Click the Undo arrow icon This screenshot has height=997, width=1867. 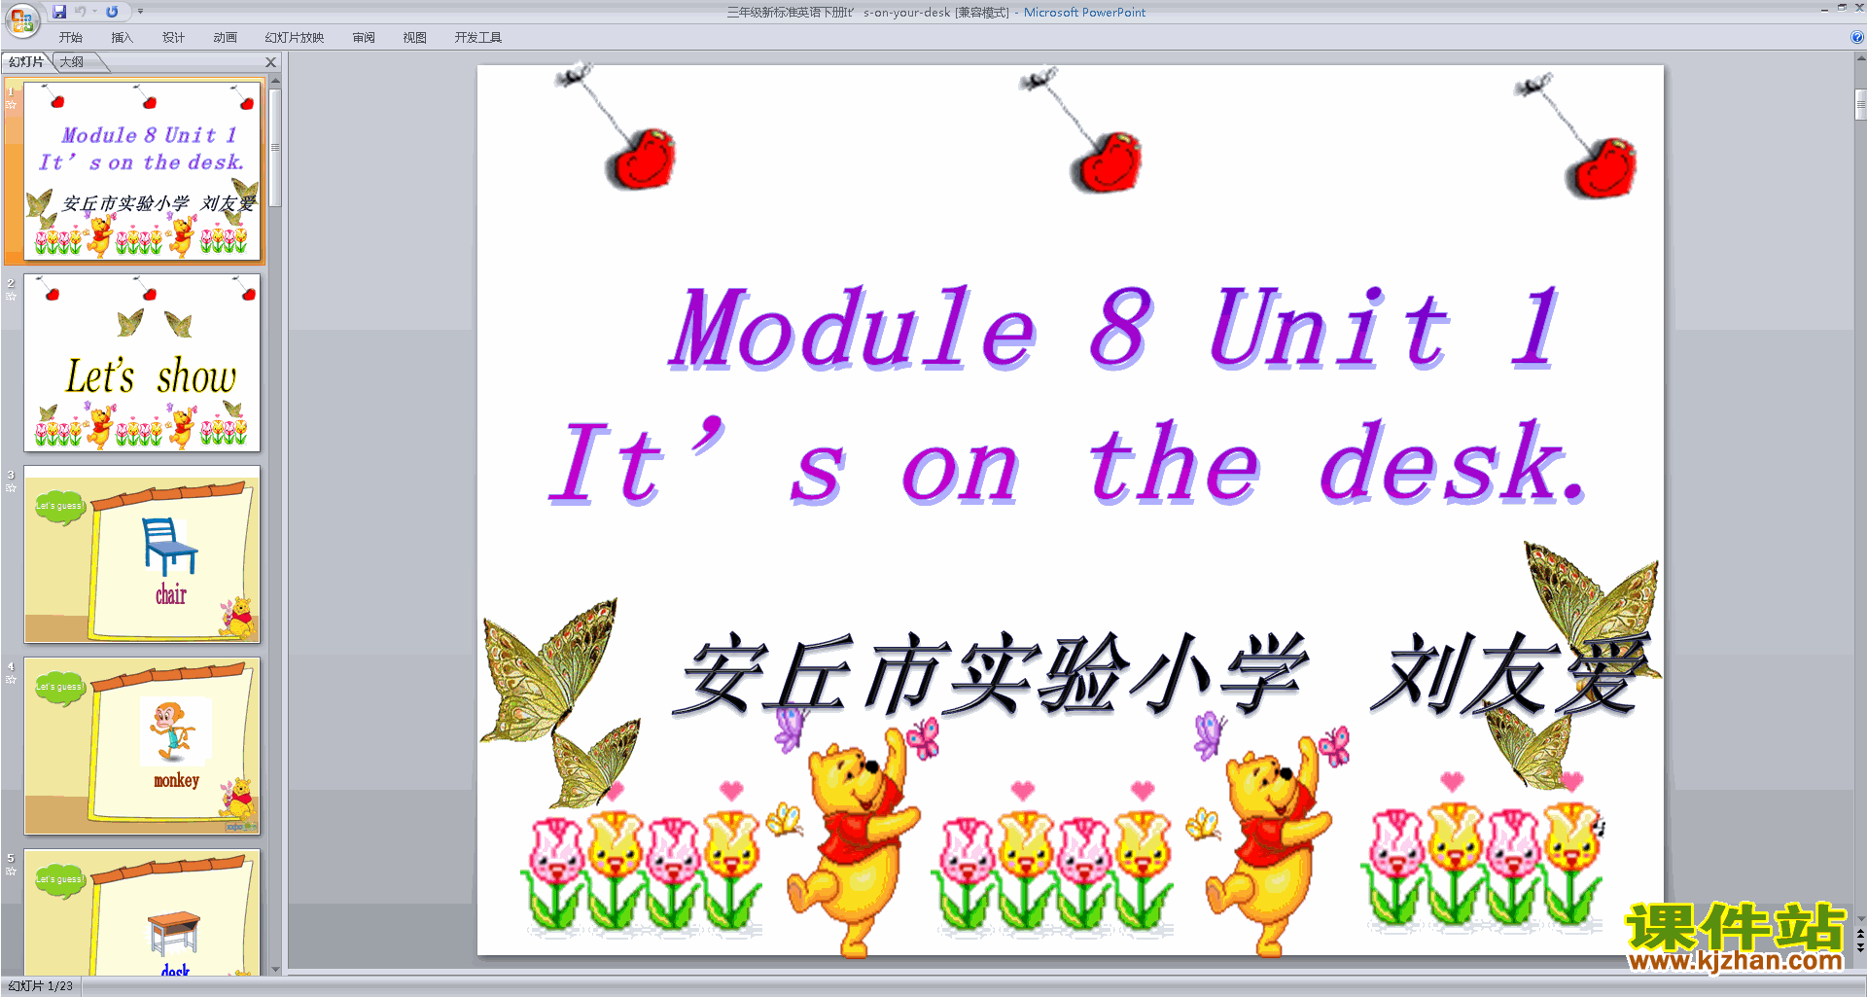click(x=80, y=12)
